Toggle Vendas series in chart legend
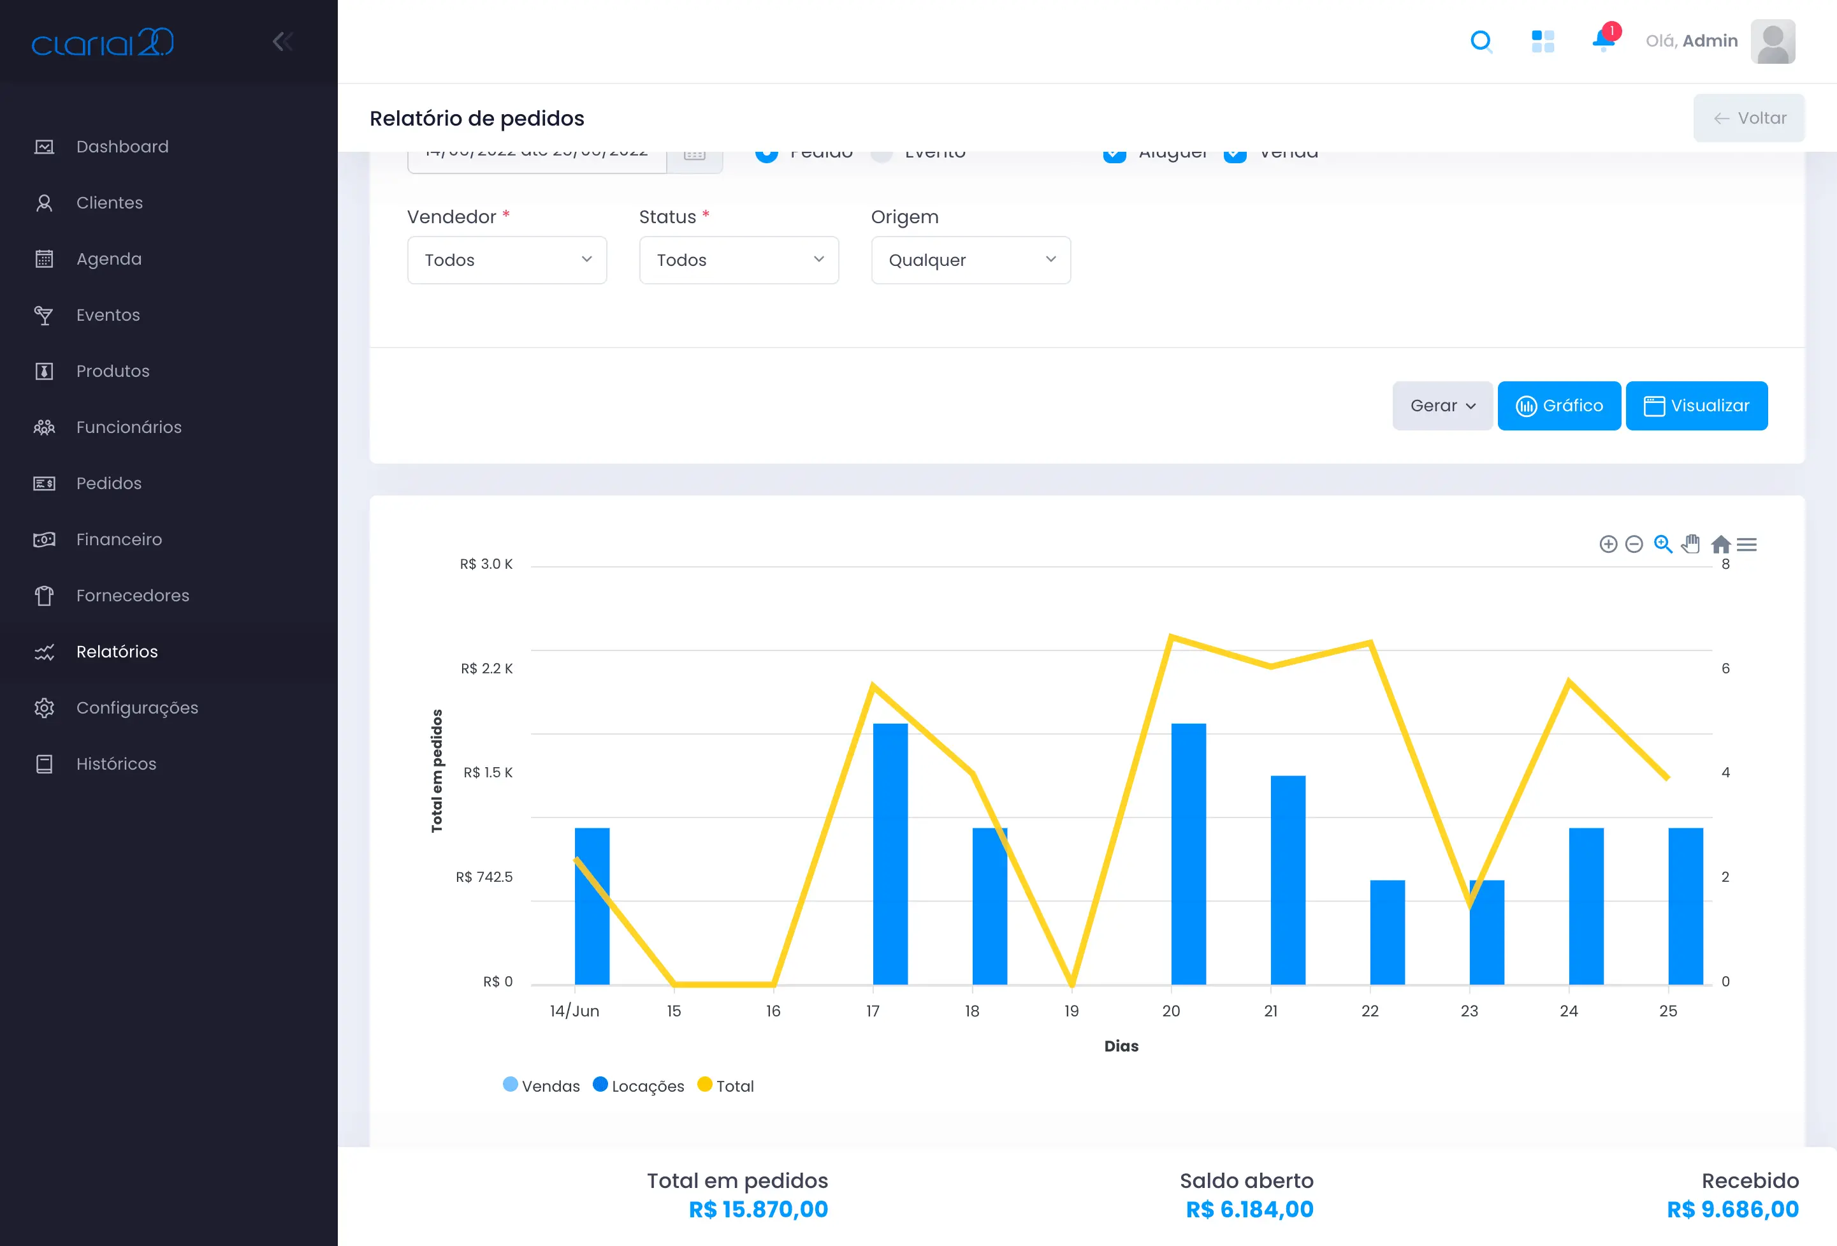The image size is (1837, 1246). 541,1085
